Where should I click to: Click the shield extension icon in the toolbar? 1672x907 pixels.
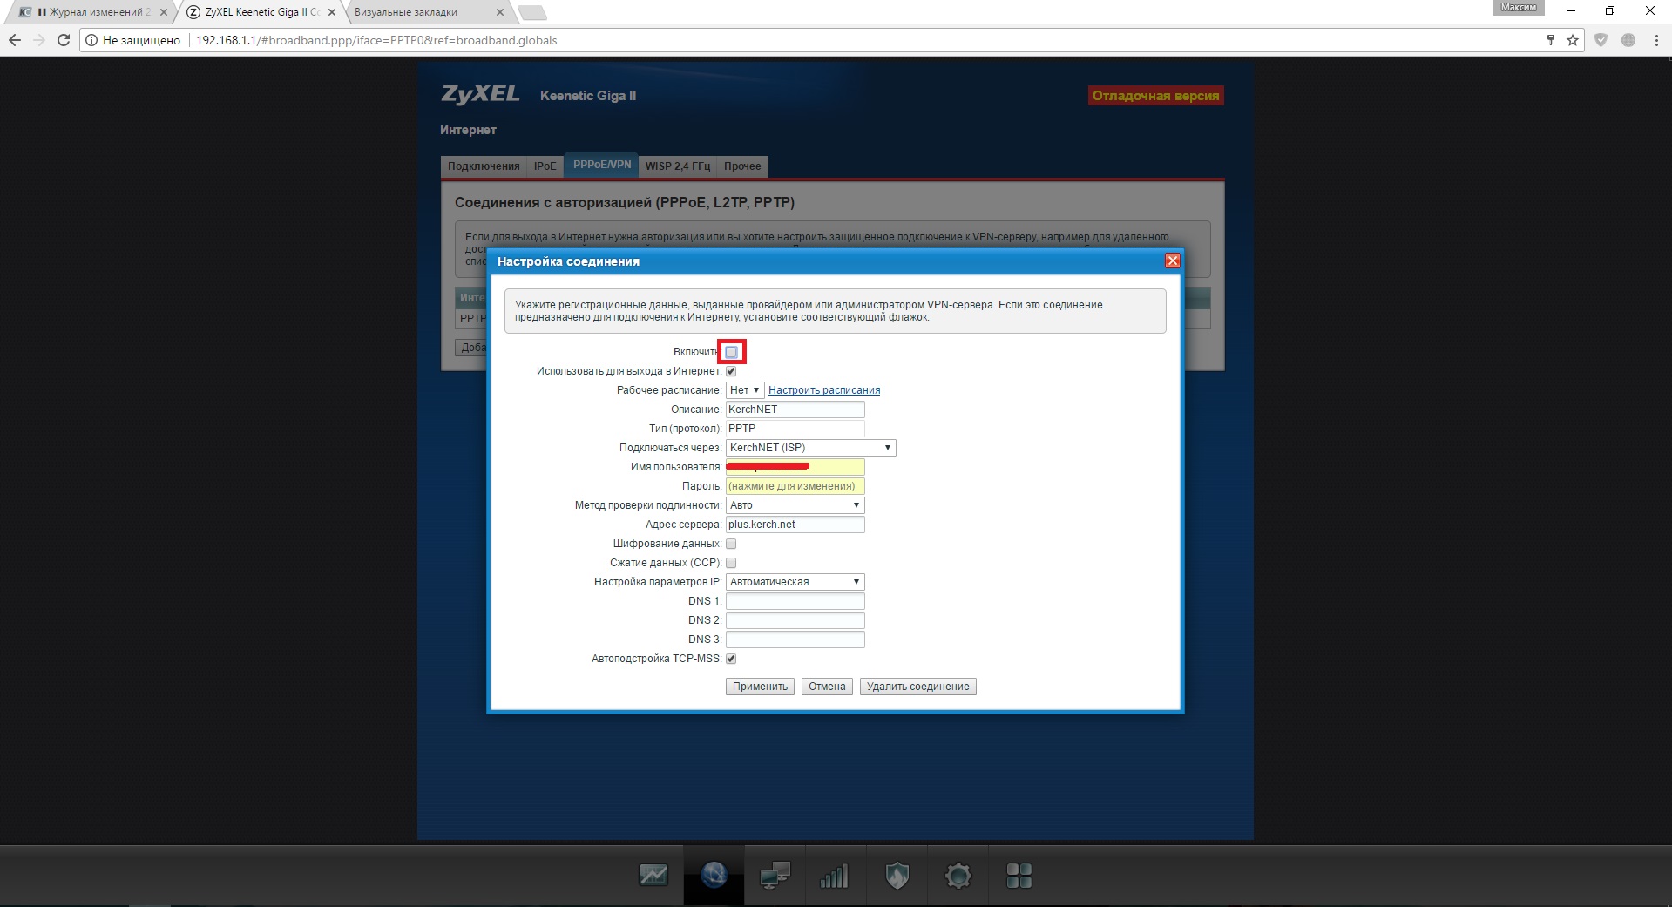(x=1601, y=40)
